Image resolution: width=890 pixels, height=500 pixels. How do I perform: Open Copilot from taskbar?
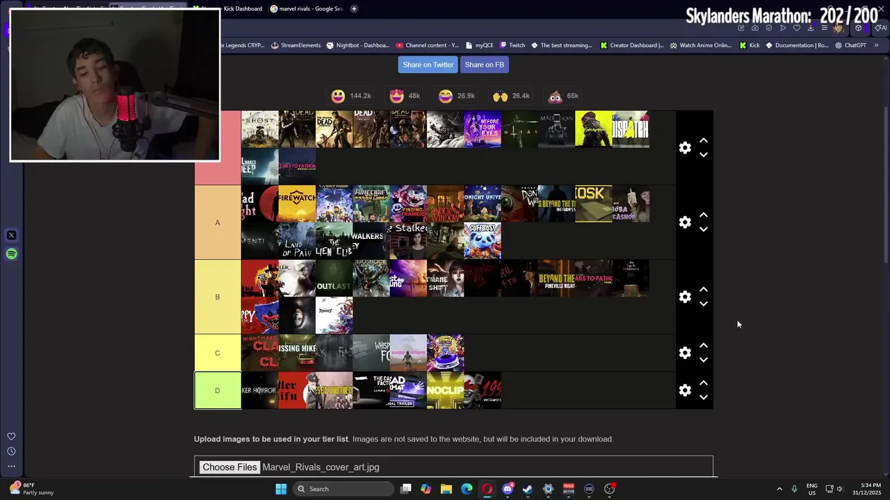tap(426, 489)
